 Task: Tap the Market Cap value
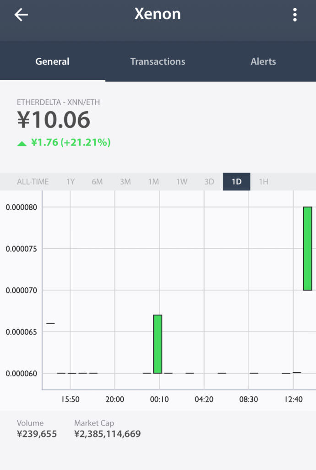pyautogui.click(x=107, y=434)
